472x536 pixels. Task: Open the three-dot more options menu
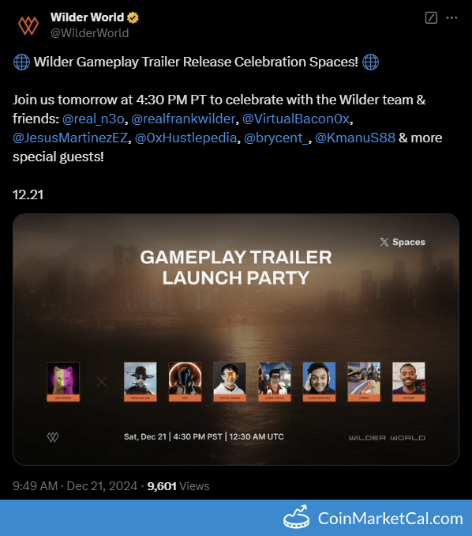pyautogui.click(x=451, y=17)
